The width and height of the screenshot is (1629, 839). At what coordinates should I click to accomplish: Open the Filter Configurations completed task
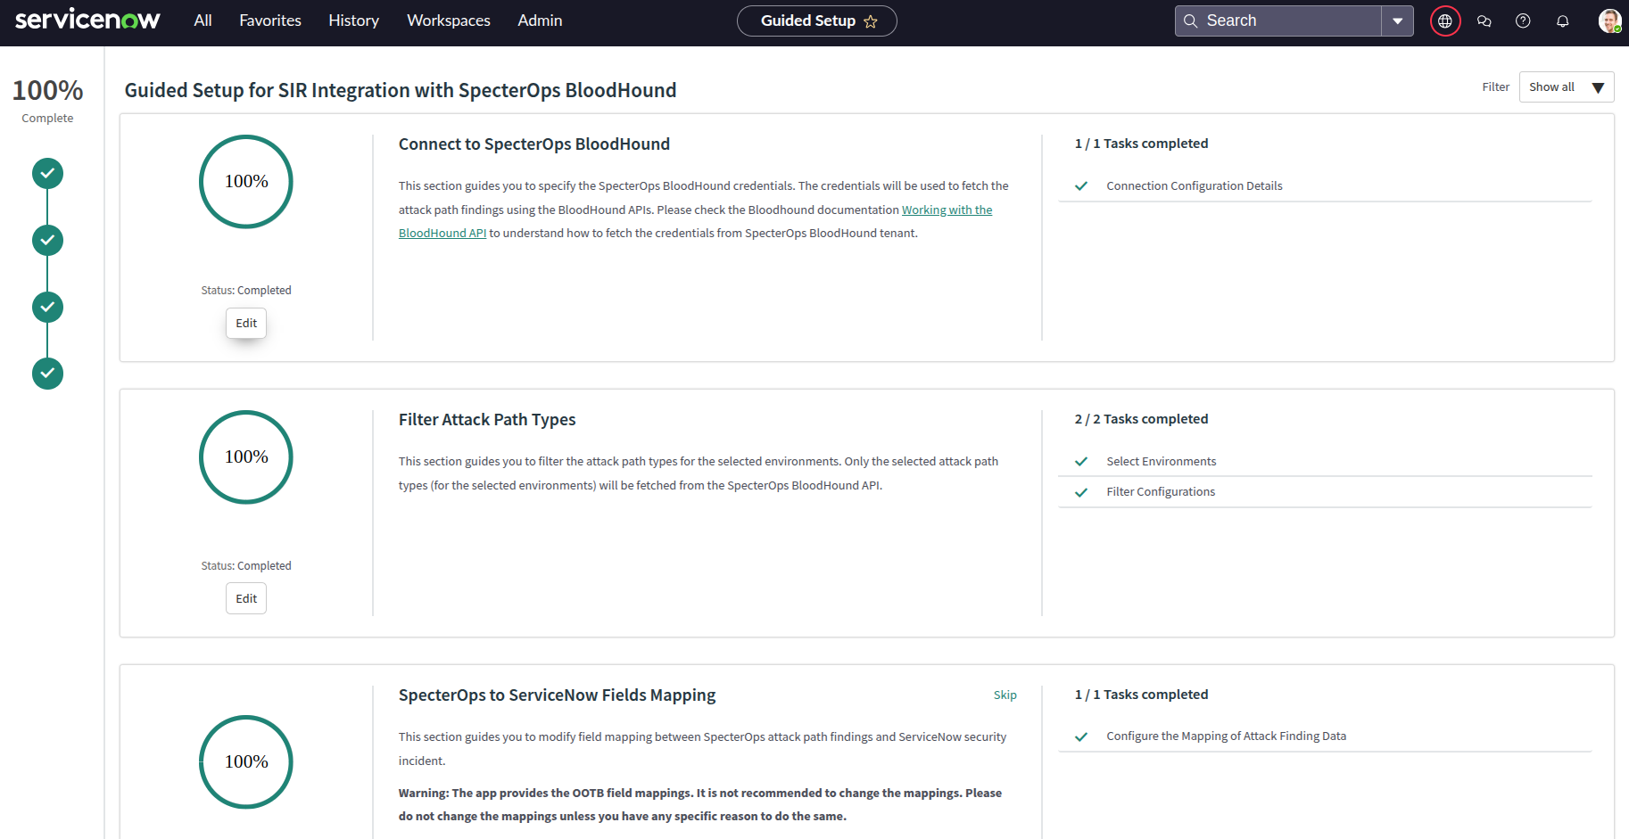[1160, 492]
